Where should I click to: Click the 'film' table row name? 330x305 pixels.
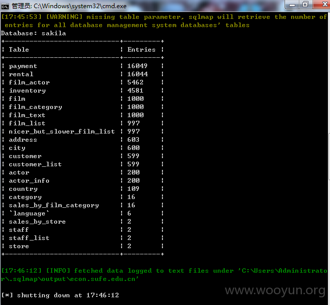(17, 99)
